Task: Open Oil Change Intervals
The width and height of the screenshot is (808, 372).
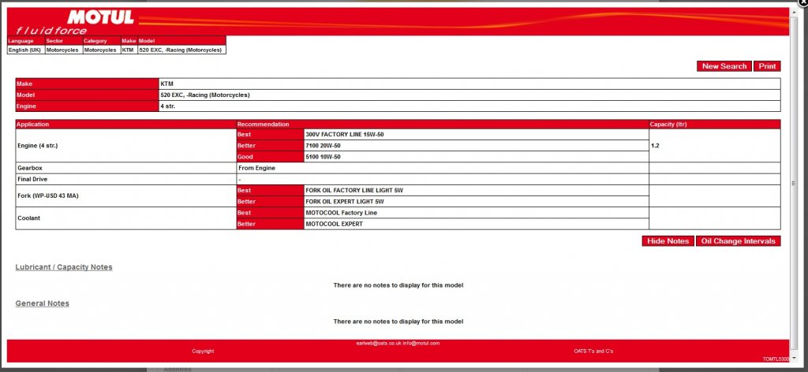Action: pos(738,241)
